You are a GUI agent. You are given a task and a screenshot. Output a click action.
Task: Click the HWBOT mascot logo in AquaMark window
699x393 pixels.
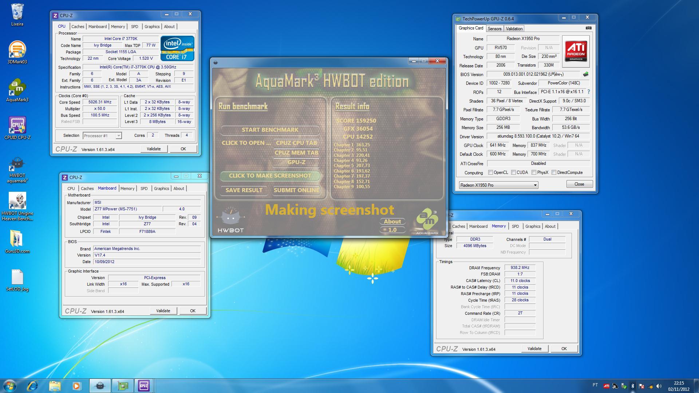230,220
